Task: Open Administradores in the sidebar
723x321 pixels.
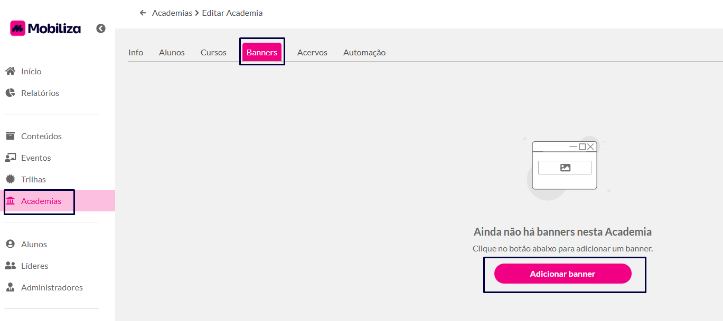Action: pos(52,287)
